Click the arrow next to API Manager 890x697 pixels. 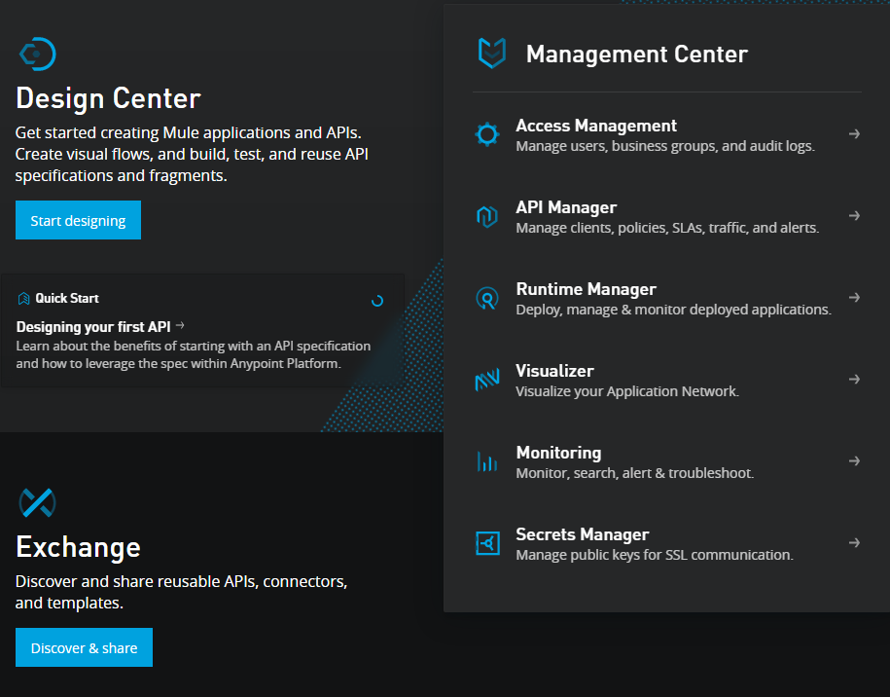[854, 216]
